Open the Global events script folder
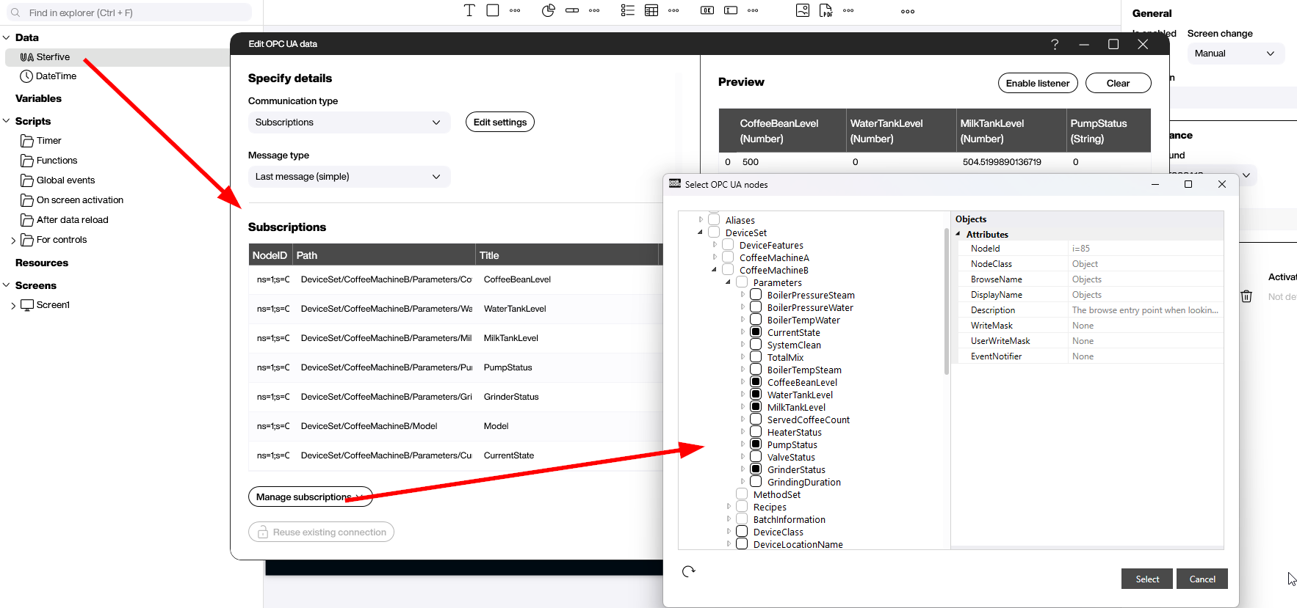 pyautogui.click(x=65, y=180)
